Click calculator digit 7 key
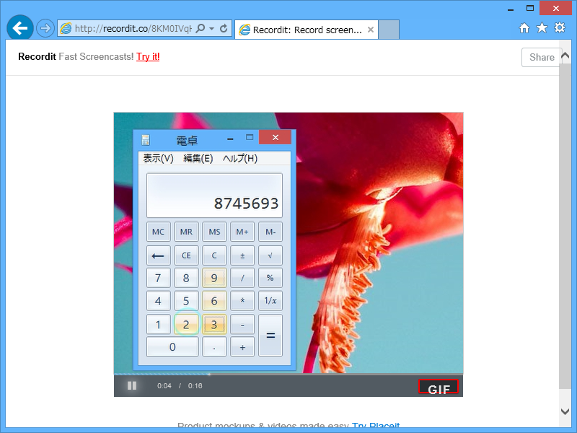This screenshot has width=577, height=433. coord(158,278)
